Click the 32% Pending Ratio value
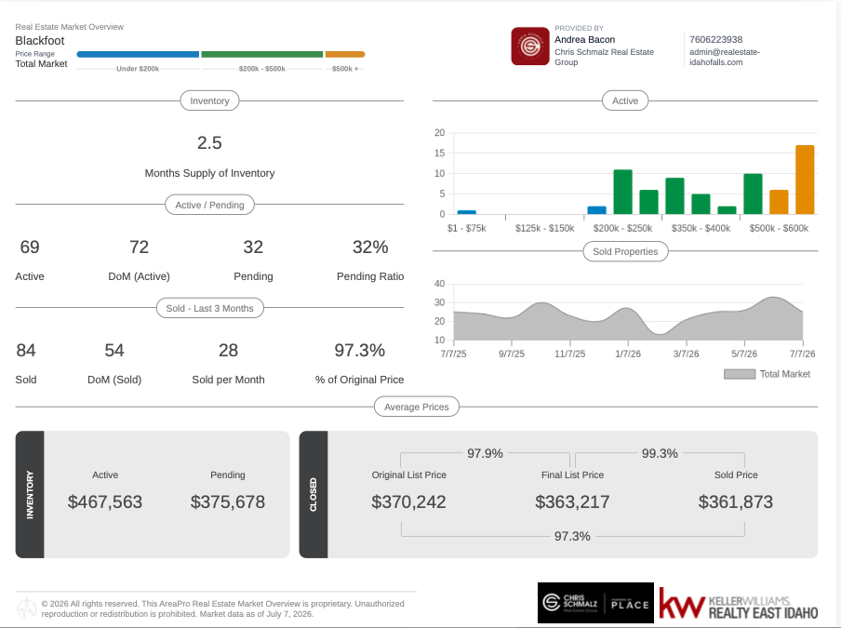Image resolution: width=841 pixels, height=628 pixels. [370, 247]
